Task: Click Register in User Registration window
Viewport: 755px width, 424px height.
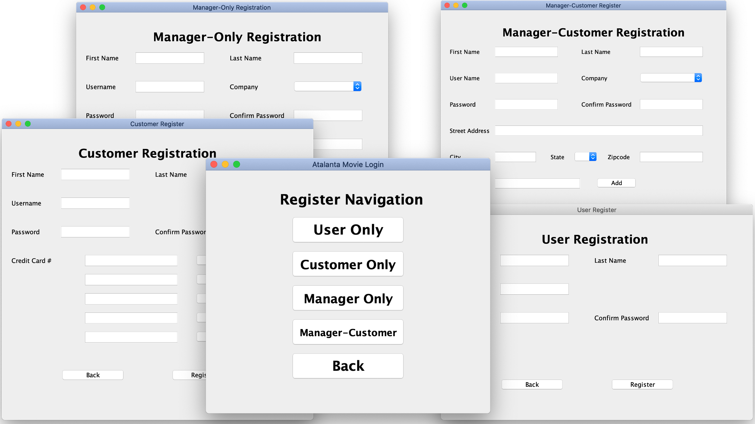Action: tap(642, 384)
